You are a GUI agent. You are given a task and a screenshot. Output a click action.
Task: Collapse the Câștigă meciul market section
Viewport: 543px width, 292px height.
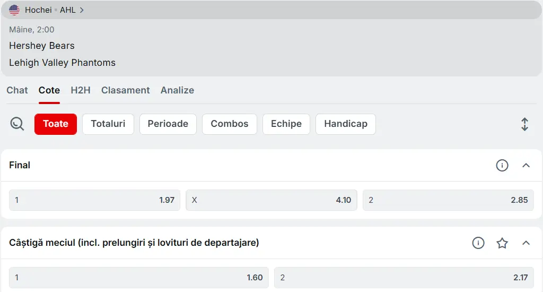coord(526,243)
